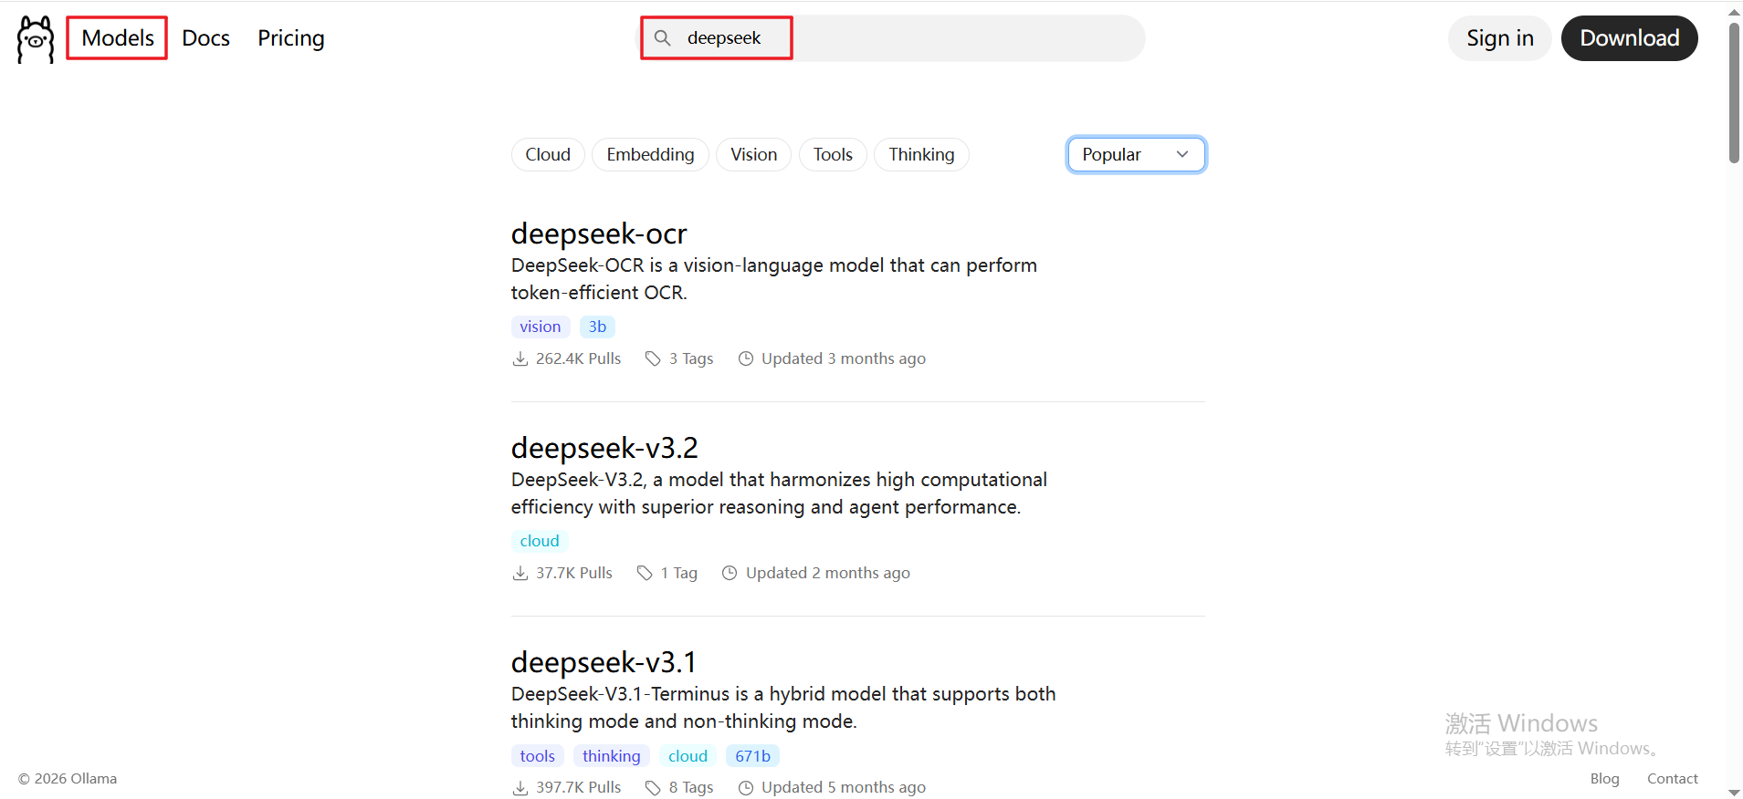Viewport: 1743px width, 799px height.
Task: Click the download icon beside 262.4K Pulls
Action: click(520, 358)
